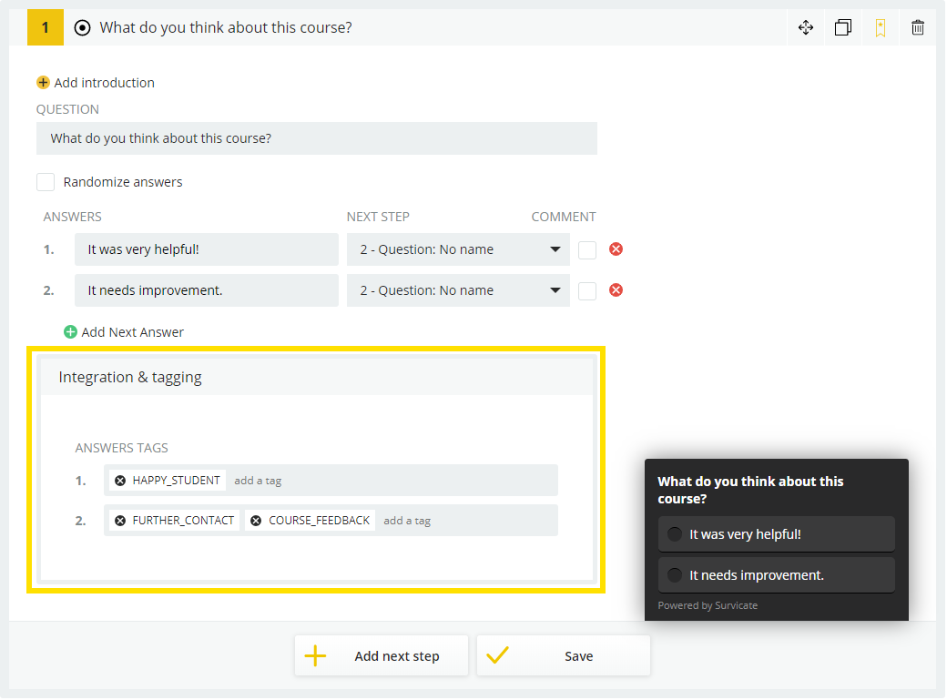The height and width of the screenshot is (700, 947).
Task: Open next step dropdown for answer 1
Action: pyautogui.click(x=459, y=250)
